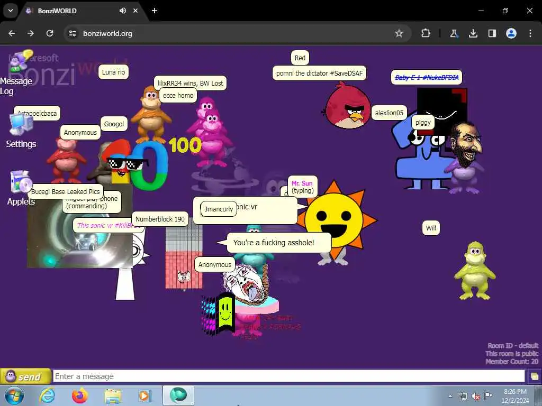Close the BonziWORLD tab
The height and width of the screenshot is (406, 542).
(x=135, y=11)
